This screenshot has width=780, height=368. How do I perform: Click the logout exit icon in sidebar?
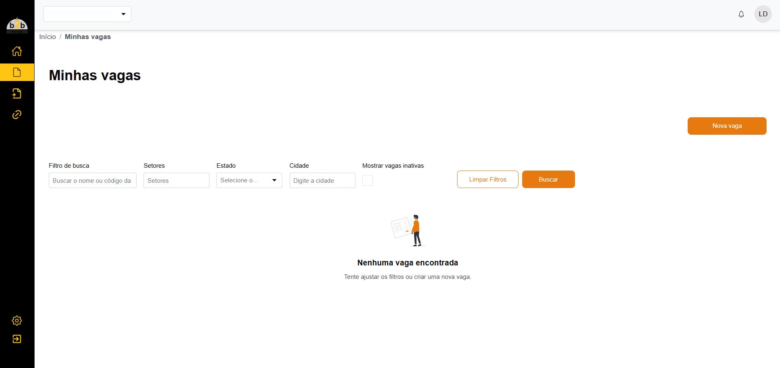(x=17, y=339)
